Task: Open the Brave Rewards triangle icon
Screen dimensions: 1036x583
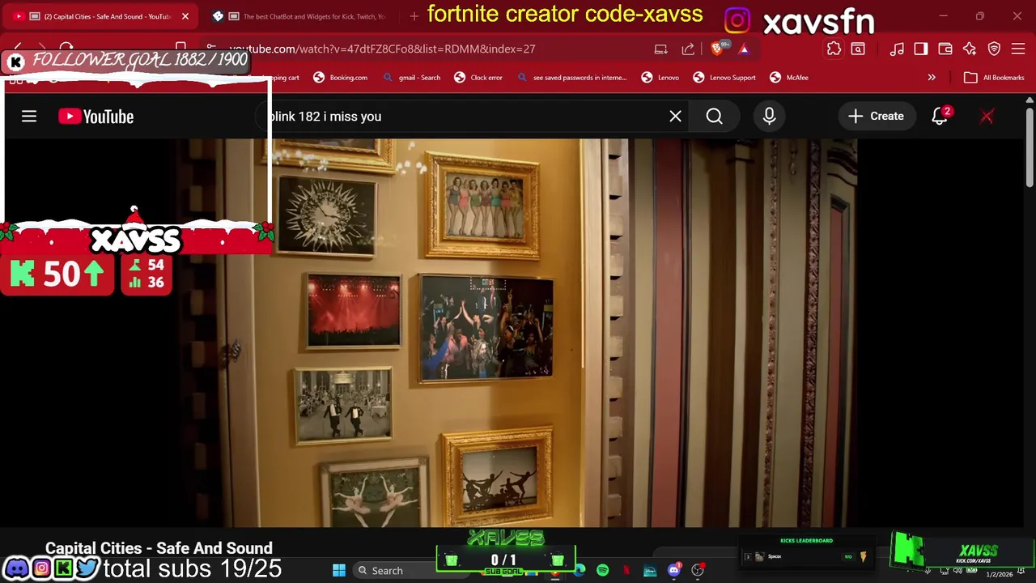Action: coord(743,49)
